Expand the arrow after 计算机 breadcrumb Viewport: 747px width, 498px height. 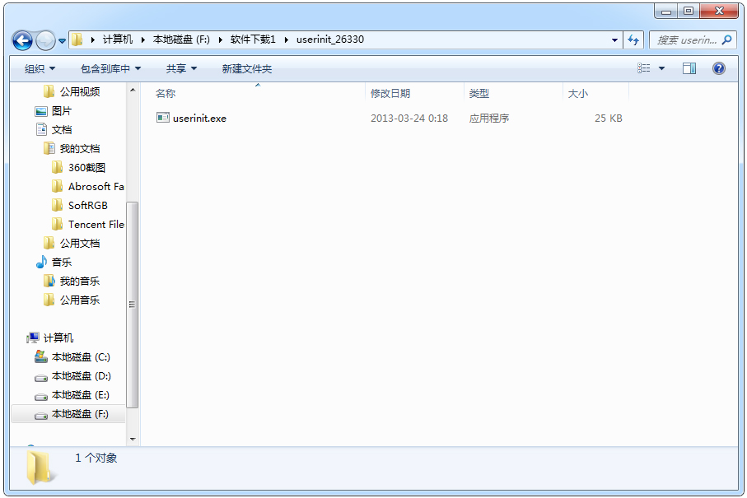pyautogui.click(x=143, y=40)
